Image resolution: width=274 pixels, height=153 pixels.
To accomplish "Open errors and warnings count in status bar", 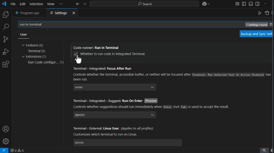I will tap(17, 150).
